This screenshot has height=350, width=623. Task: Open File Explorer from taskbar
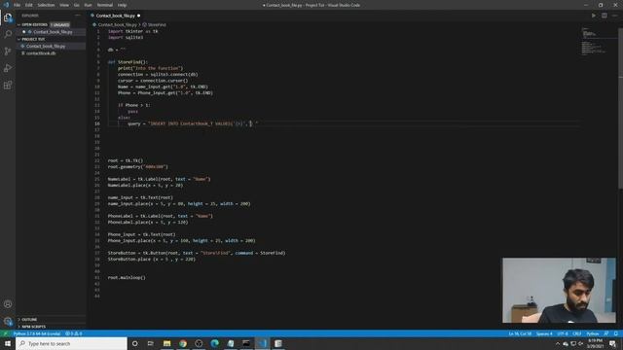[x=166, y=343]
